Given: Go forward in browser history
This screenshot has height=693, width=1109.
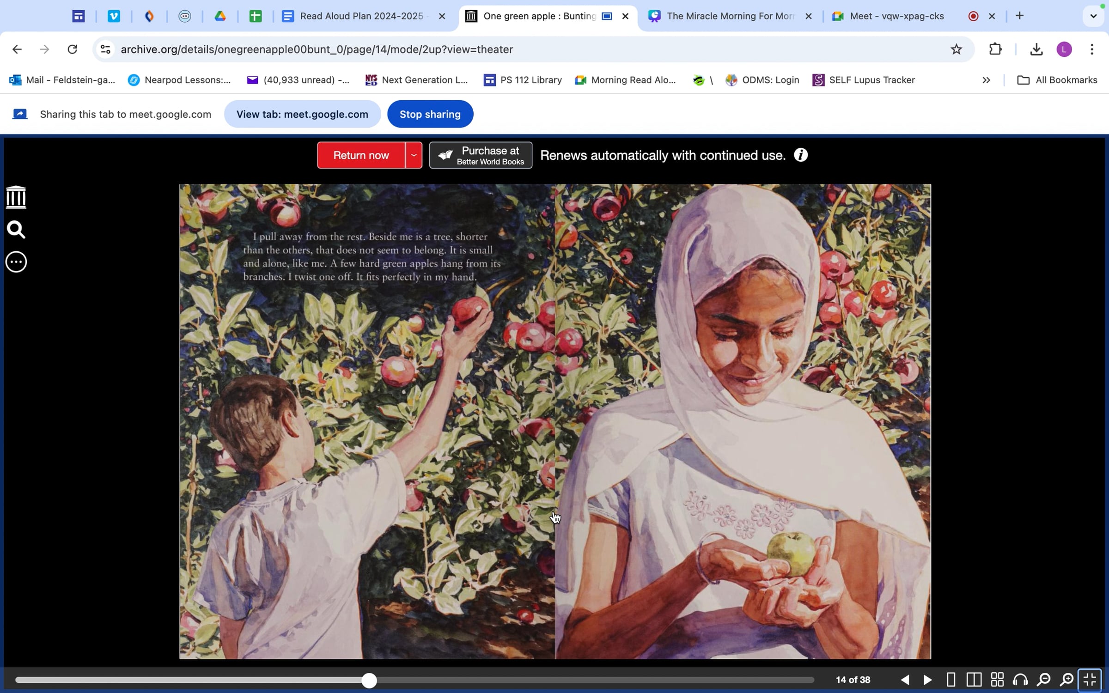Looking at the screenshot, I should (x=44, y=49).
